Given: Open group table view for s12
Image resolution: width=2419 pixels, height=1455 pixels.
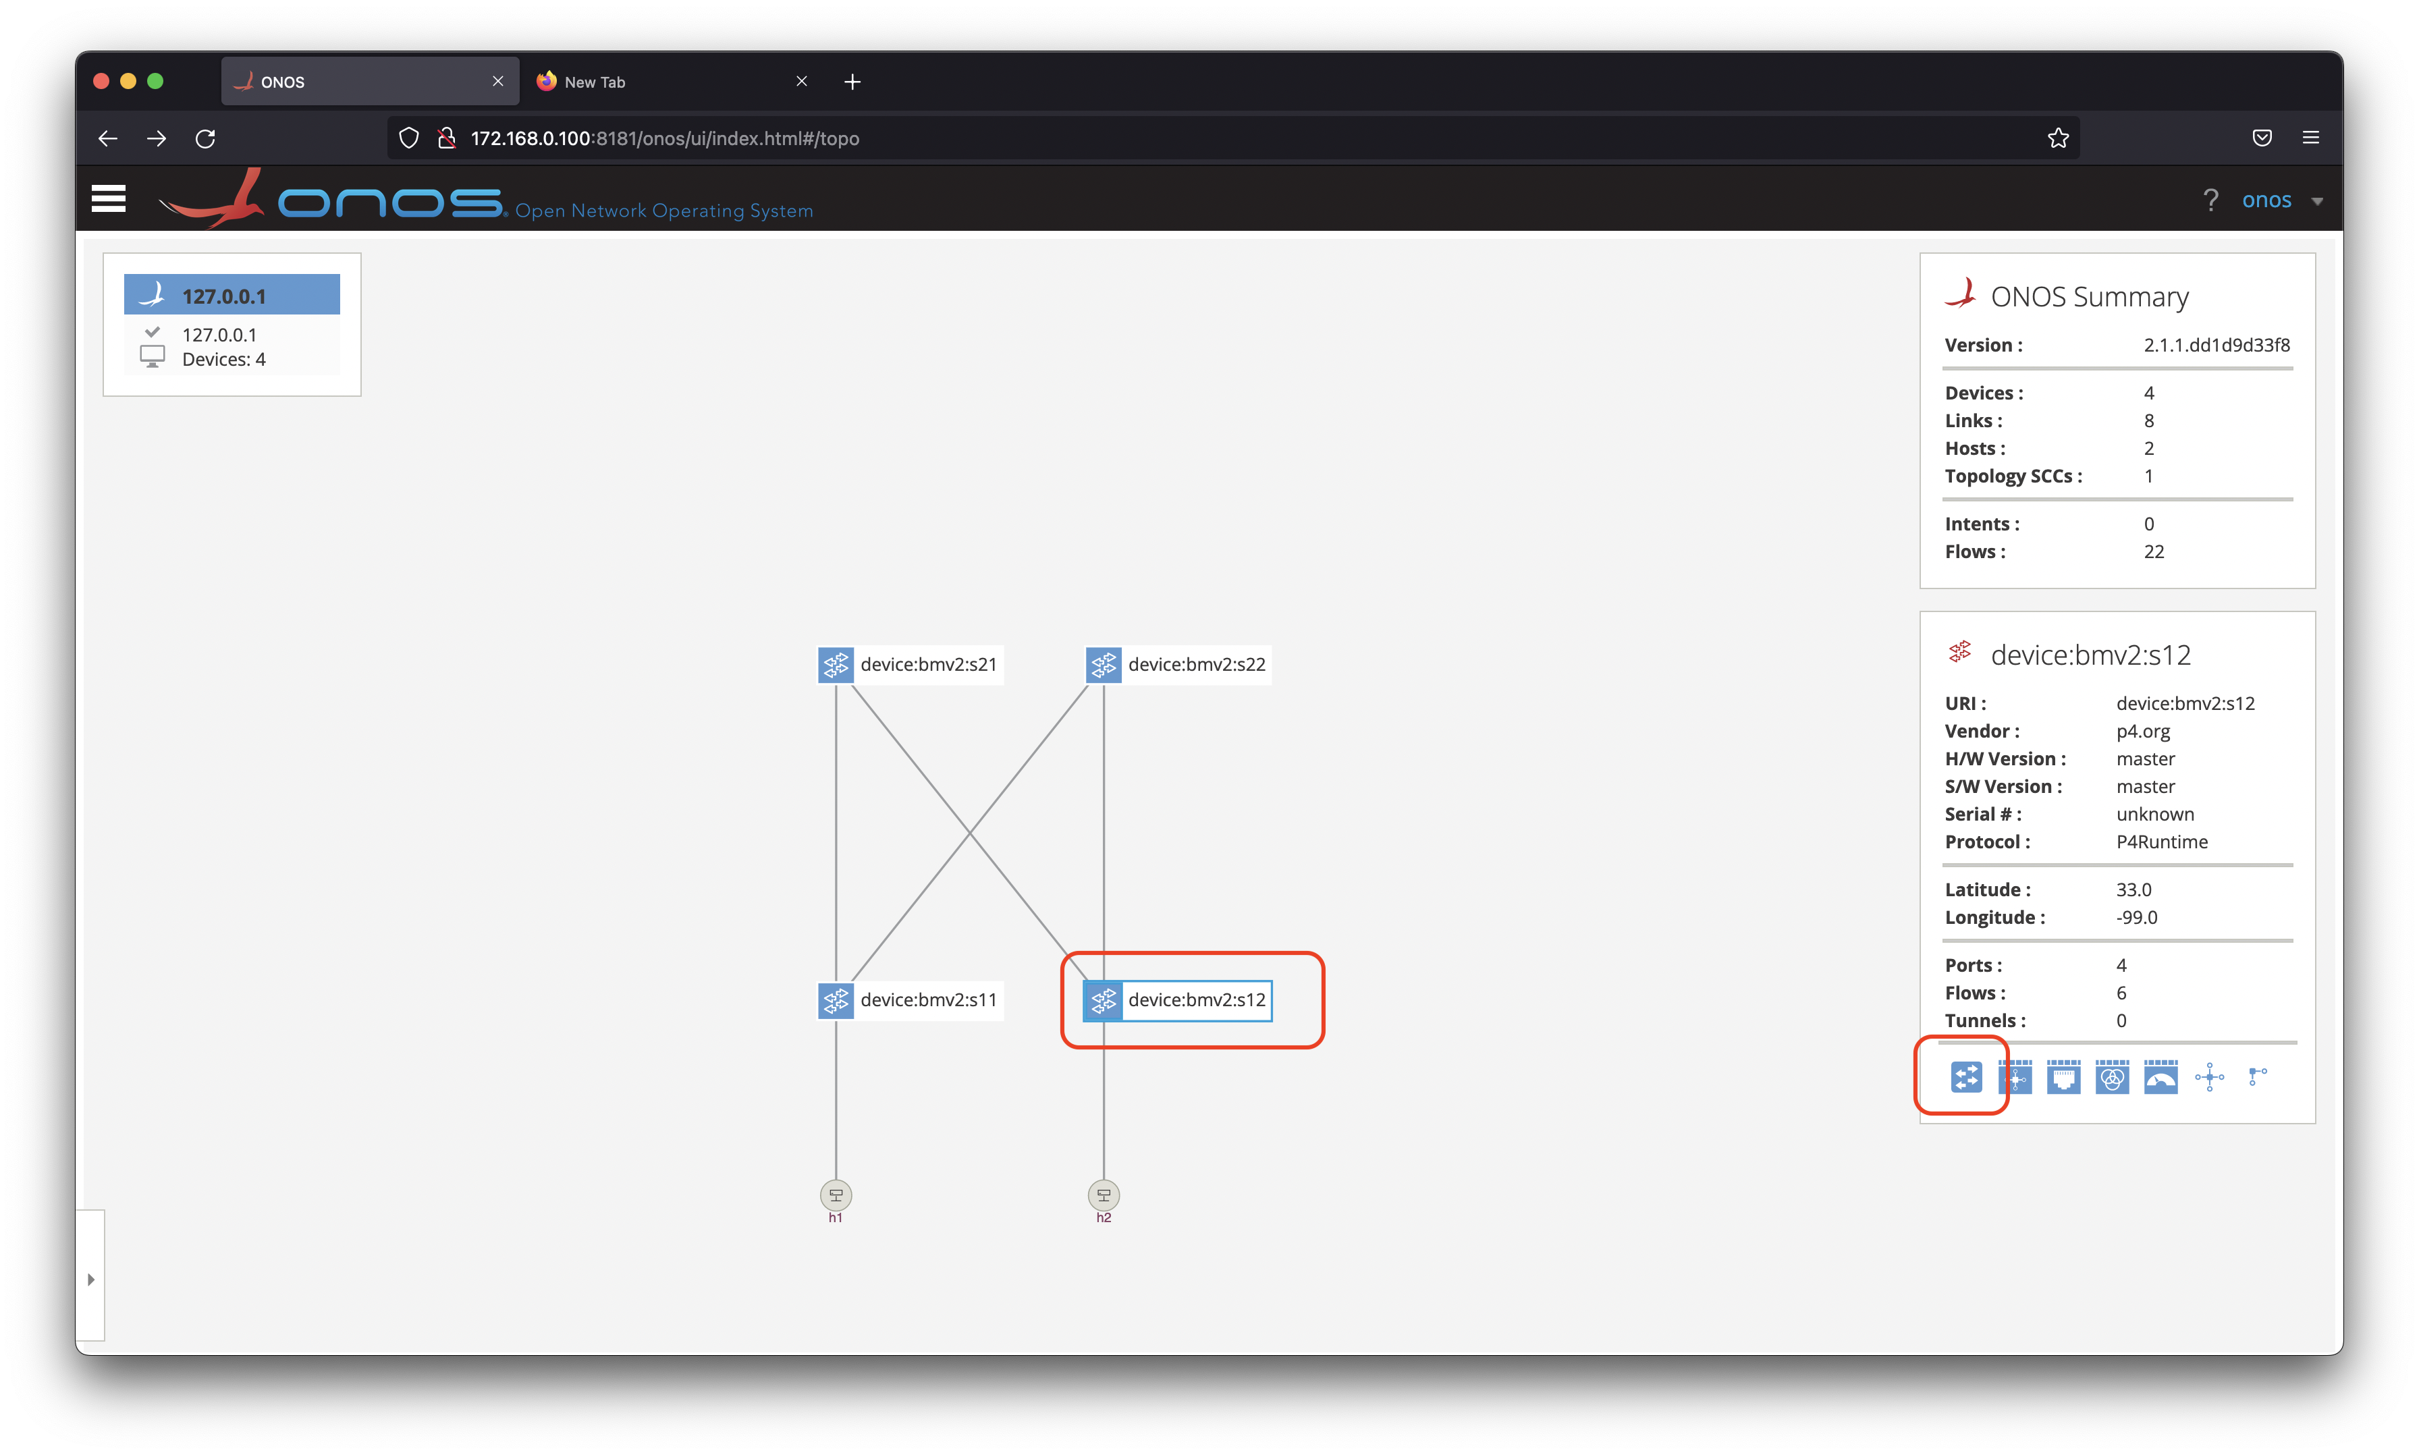Looking at the screenshot, I should coord(2111,1076).
